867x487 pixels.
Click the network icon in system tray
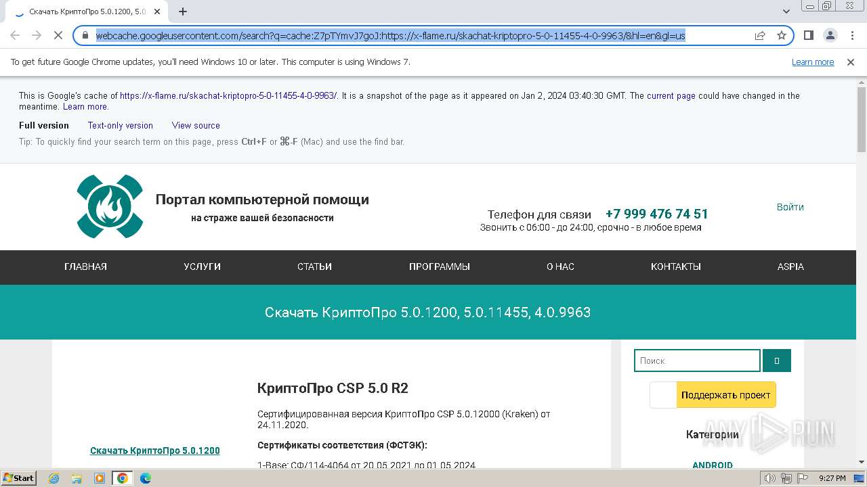click(x=786, y=478)
